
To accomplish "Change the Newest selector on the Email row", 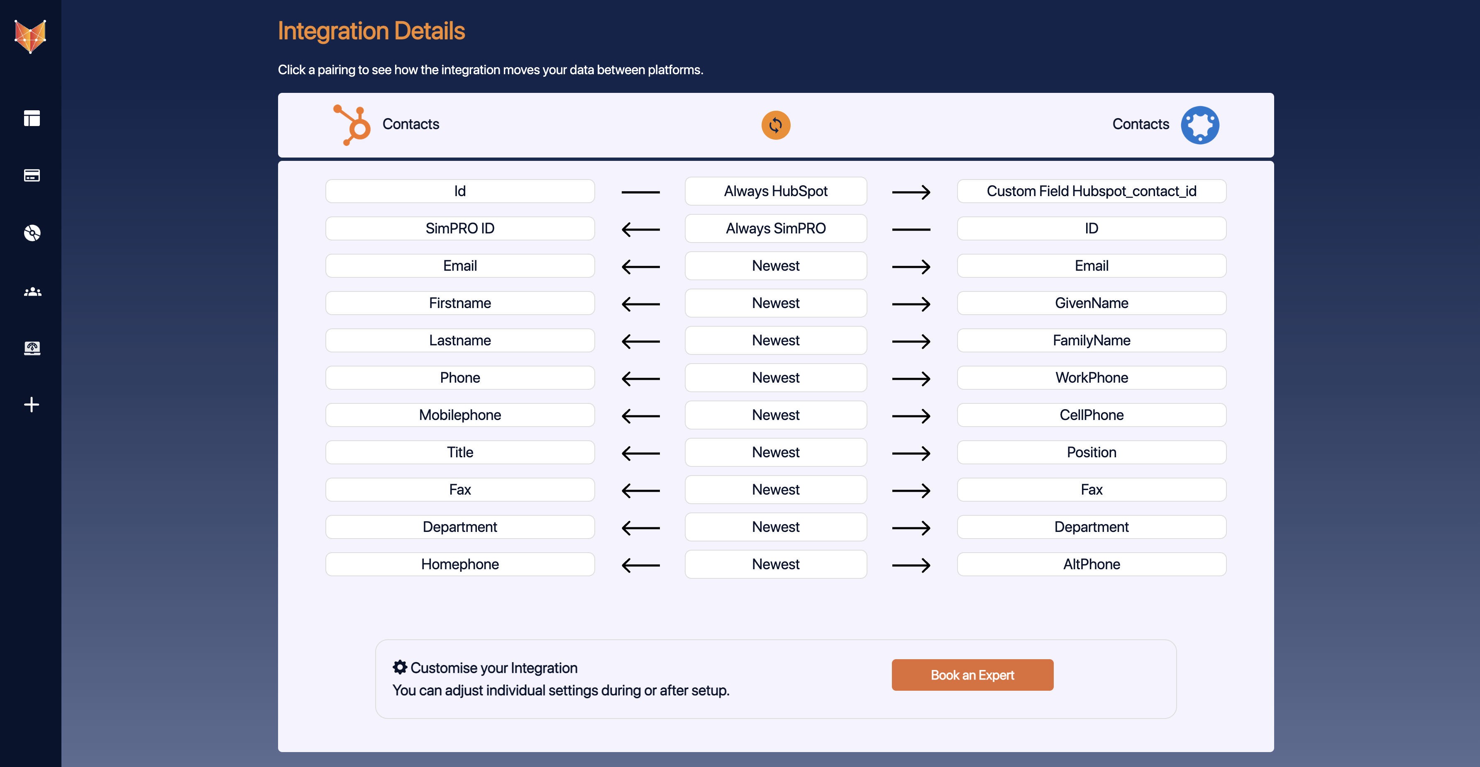I will pyautogui.click(x=776, y=265).
